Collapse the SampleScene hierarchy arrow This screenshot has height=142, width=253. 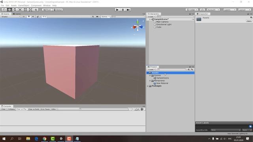click(150, 19)
